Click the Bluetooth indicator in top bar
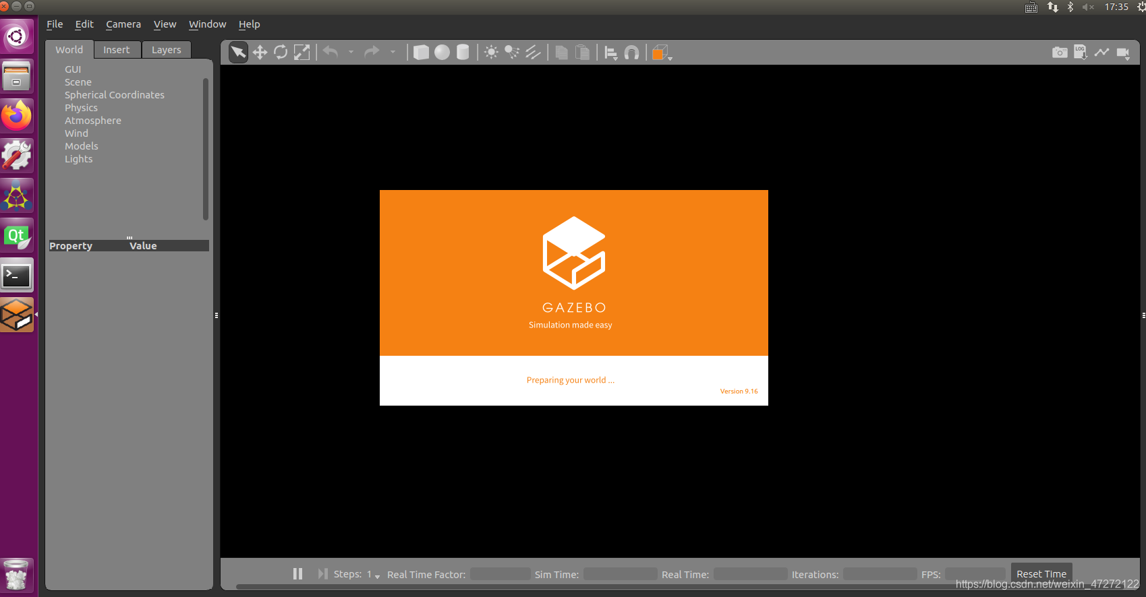Viewport: 1146px width, 597px height. pos(1070,7)
